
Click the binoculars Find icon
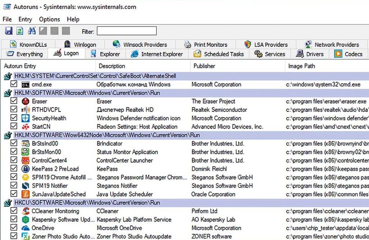point(32,31)
